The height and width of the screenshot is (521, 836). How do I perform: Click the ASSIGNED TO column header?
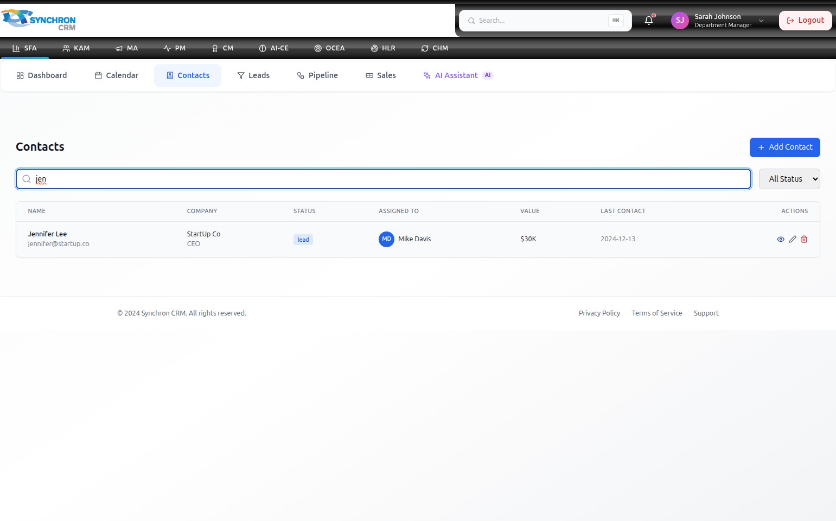[x=399, y=211]
